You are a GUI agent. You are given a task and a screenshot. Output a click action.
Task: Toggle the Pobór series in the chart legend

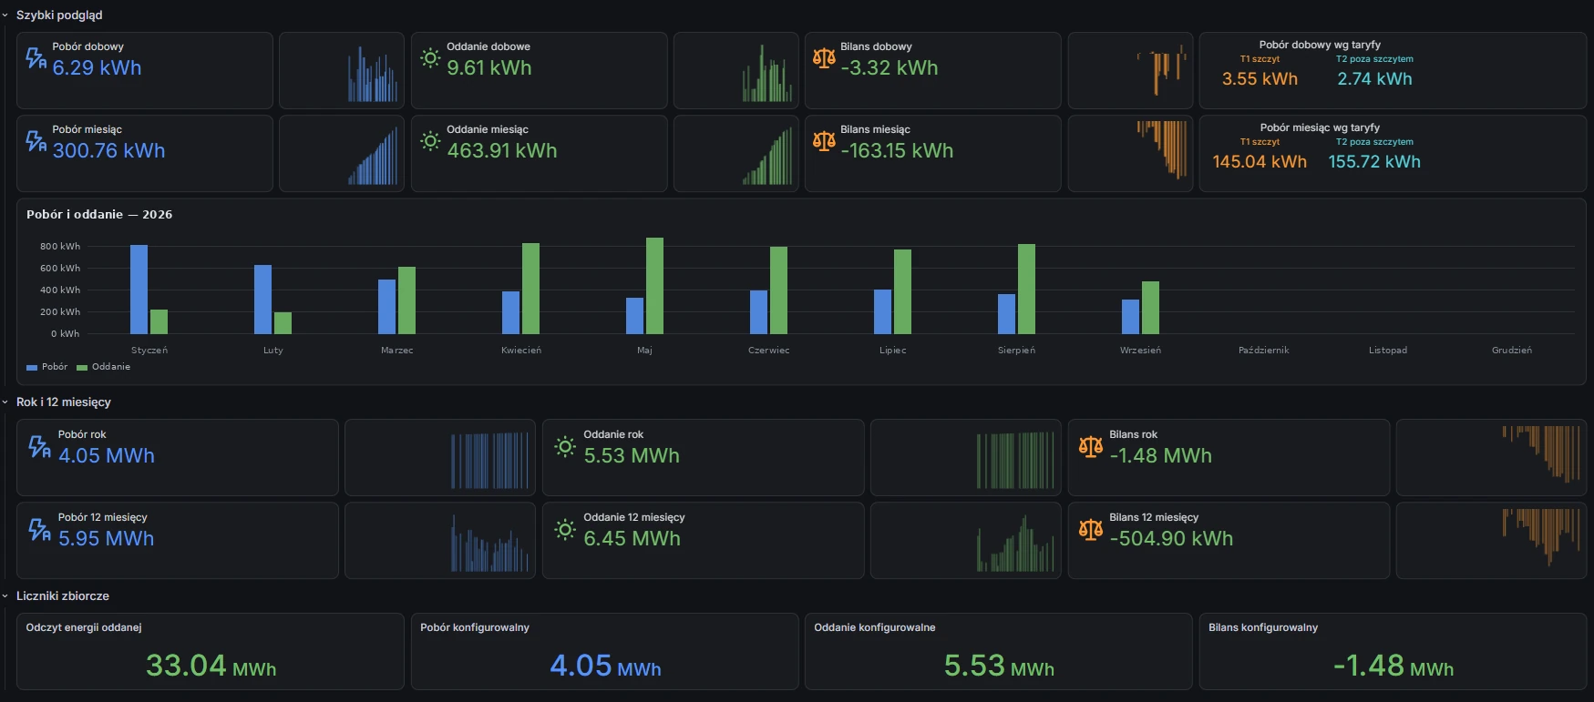(x=55, y=367)
